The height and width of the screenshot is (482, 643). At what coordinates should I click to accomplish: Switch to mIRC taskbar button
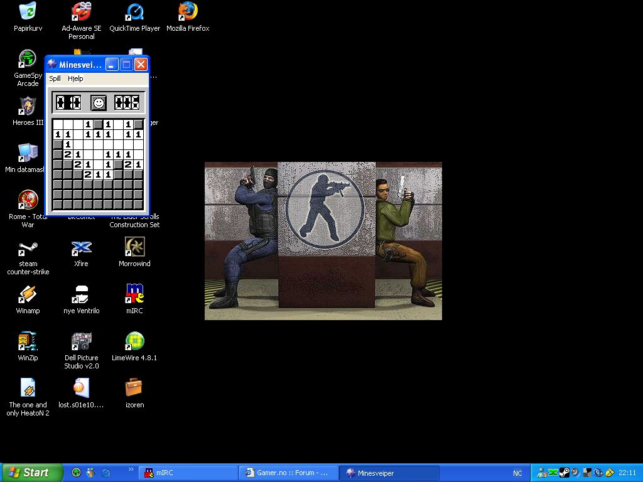click(187, 473)
